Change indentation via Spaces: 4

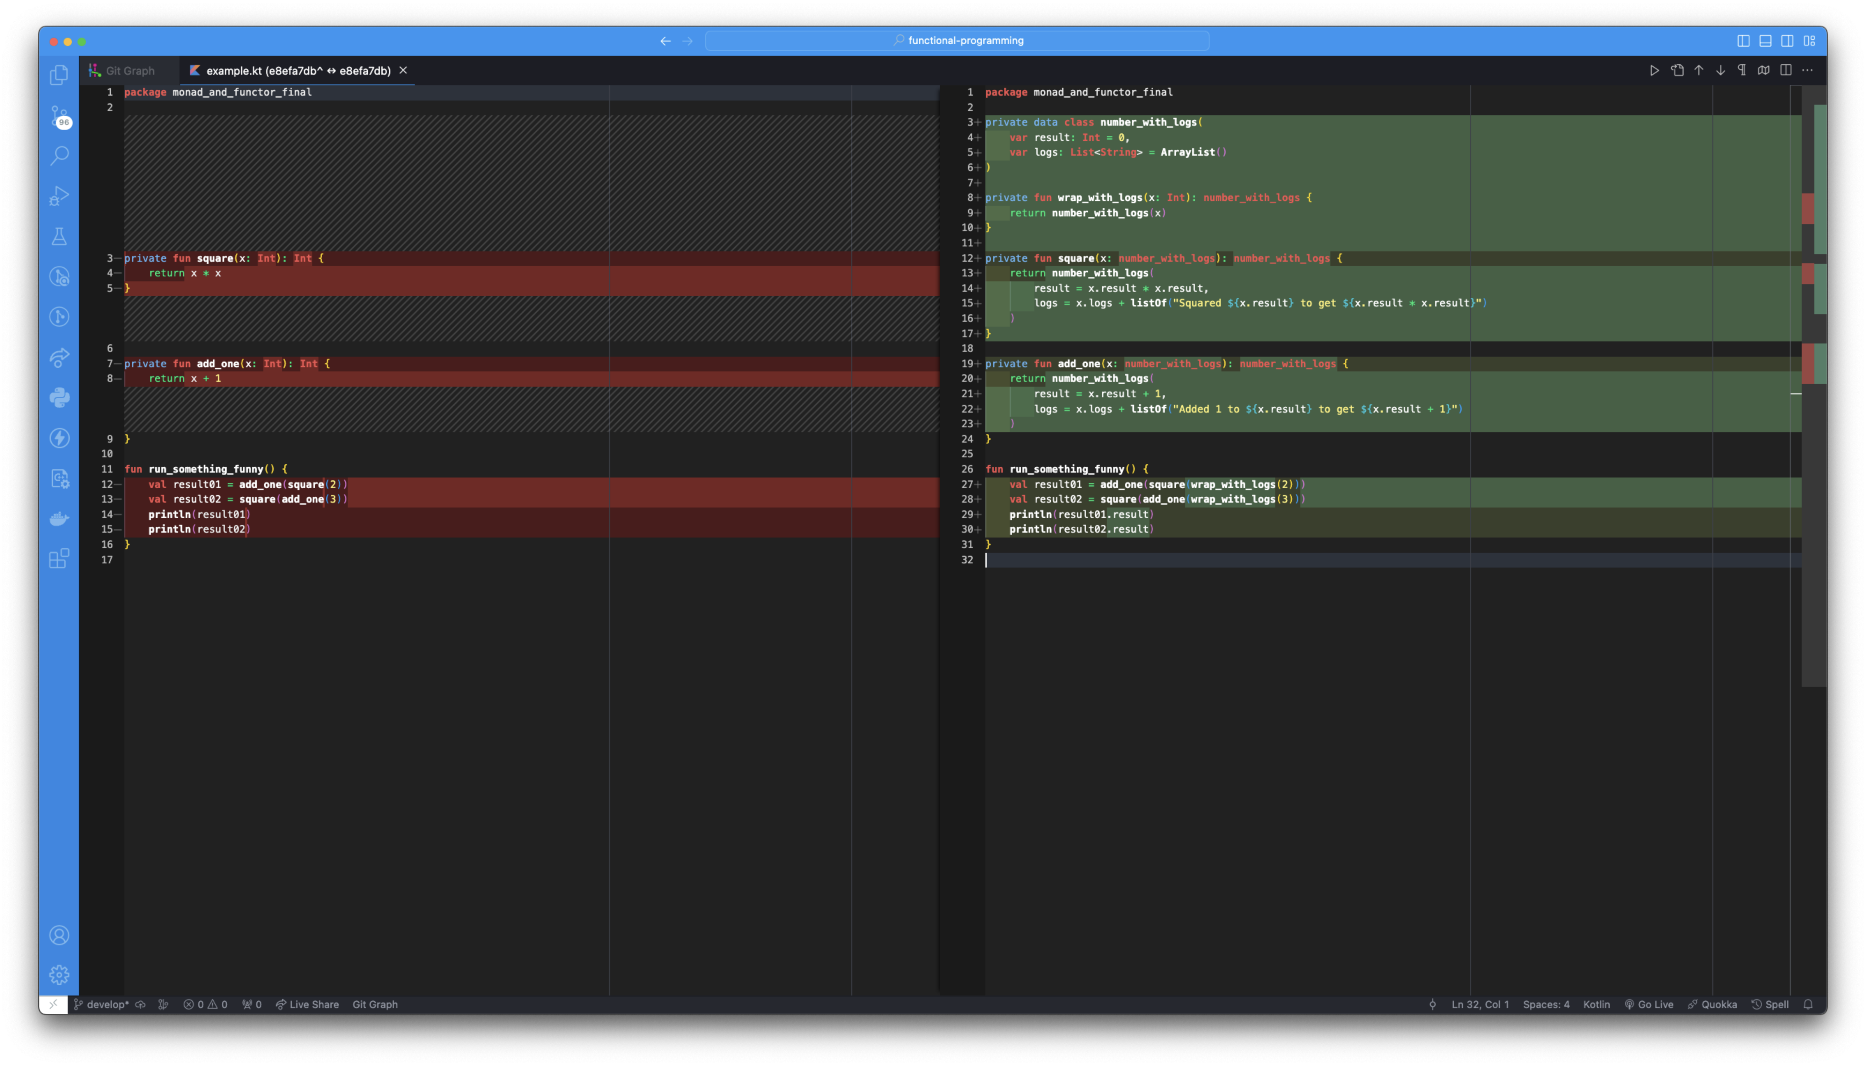point(1546,1005)
